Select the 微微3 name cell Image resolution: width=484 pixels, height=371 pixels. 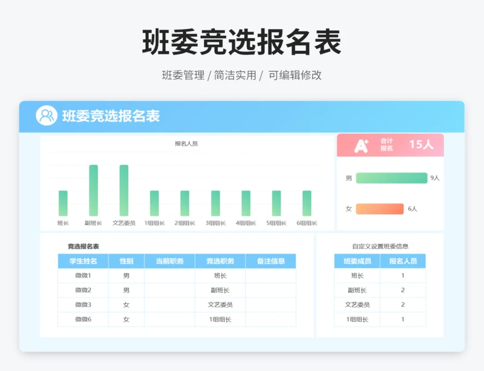coord(83,304)
